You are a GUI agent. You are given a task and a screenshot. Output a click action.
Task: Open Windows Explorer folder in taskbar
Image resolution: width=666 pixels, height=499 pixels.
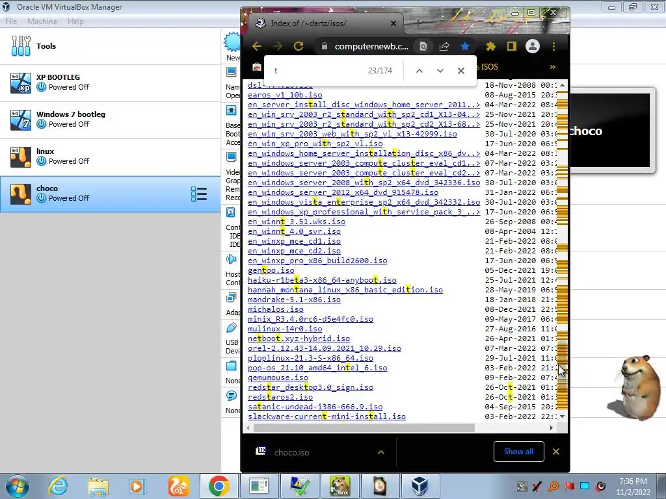[98, 486]
